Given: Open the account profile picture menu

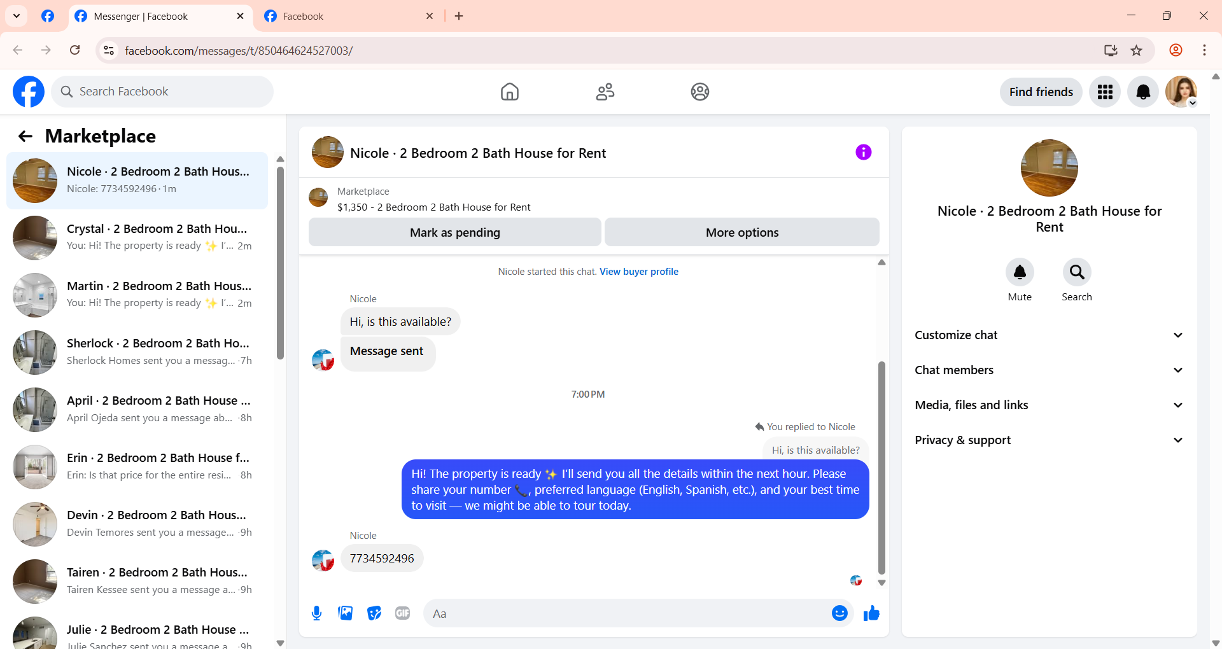Looking at the screenshot, I should [1181, 92].
